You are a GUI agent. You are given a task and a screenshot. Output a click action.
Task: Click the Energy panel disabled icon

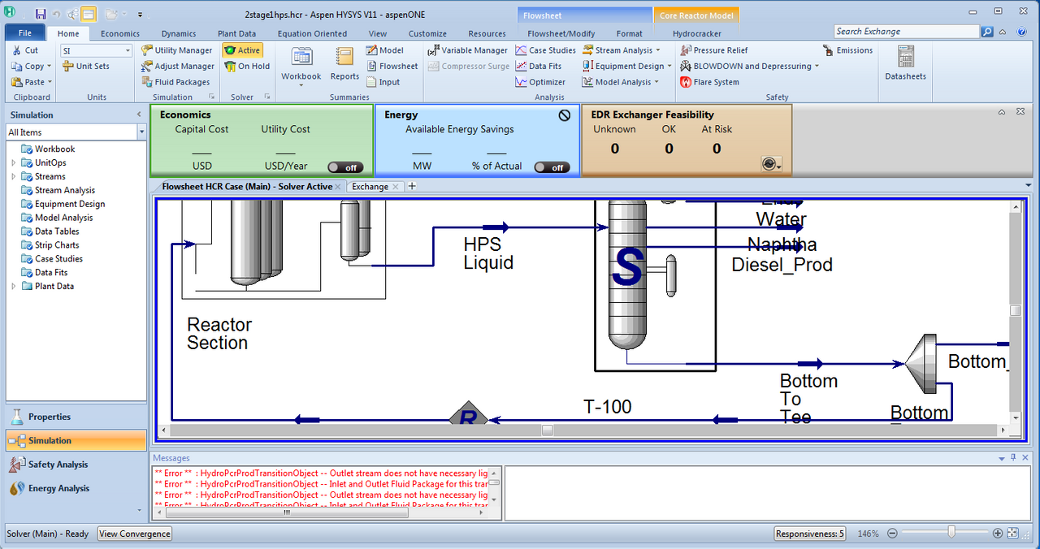565,115
